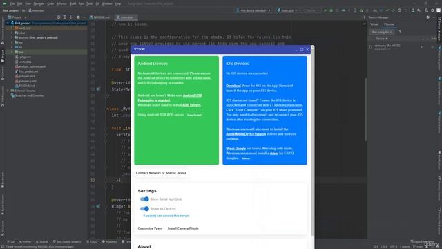This screenshot has width=442, height=249.
Task: Open IDE settings gear icon in top toolbar
Action: pos(433,10)
